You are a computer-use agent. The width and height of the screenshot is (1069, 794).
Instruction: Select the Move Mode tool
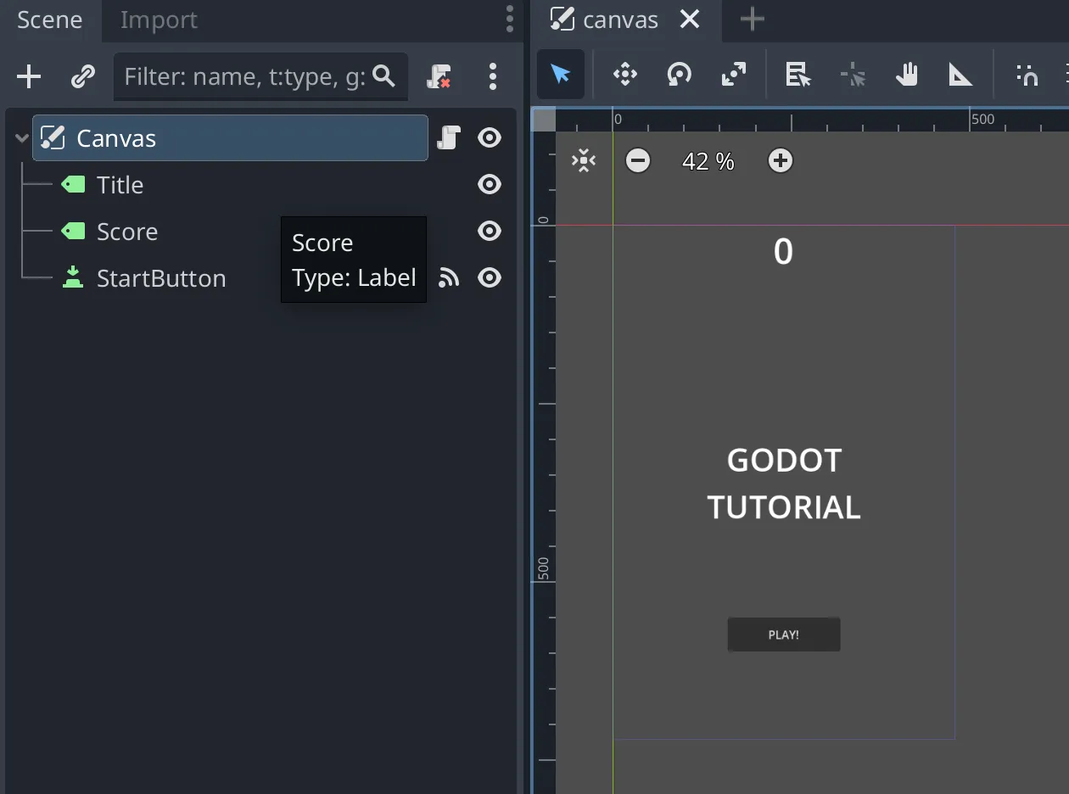pos(625,75)
